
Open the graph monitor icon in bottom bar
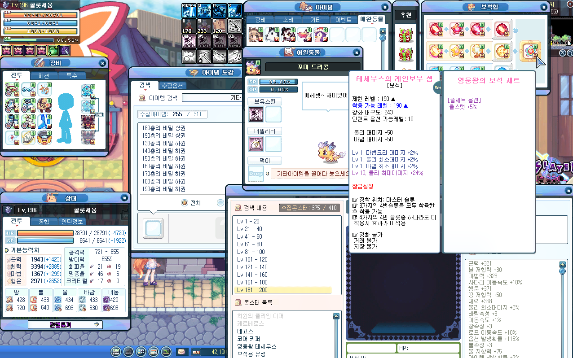(167, 352)
